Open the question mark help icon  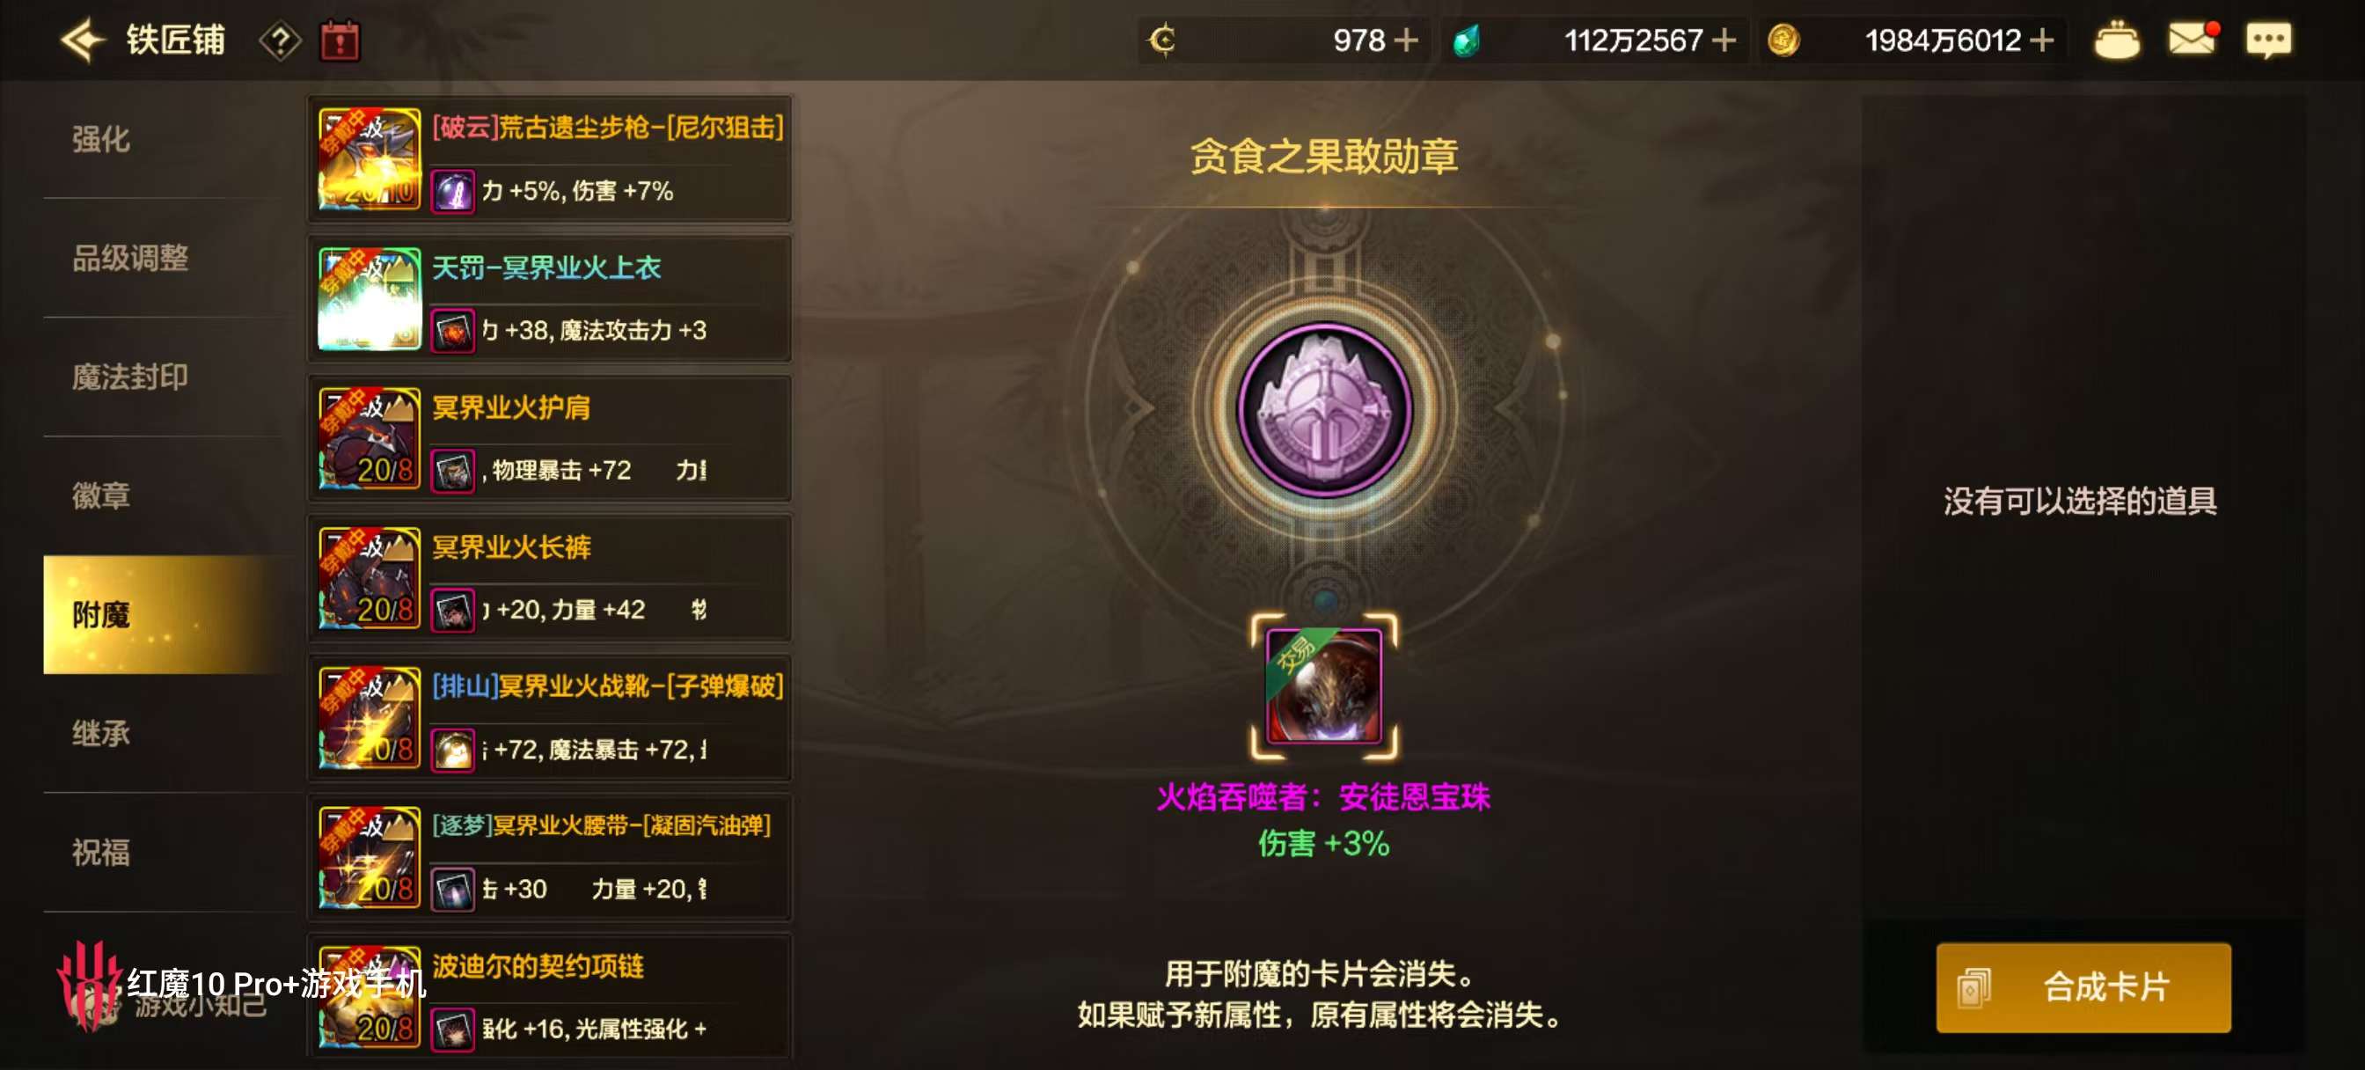[x=281, y=41]
